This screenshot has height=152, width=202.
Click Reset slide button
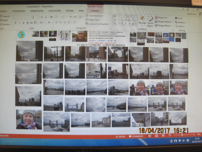click(4, 20)
